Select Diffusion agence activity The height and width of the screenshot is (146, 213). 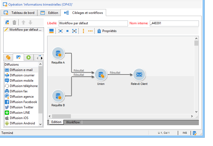pos(21,97)
